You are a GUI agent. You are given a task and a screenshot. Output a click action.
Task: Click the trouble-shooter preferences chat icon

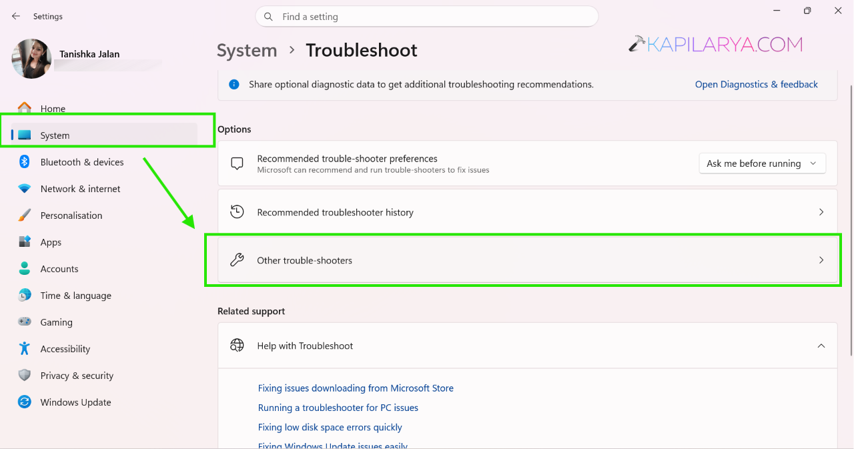coord(237,163)
